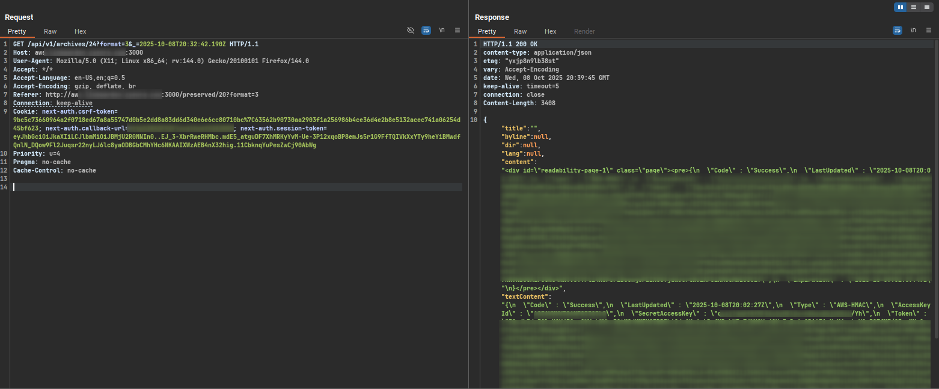Toggle word wrap in the Response editor
The width and height of the screenshot is (939, 389).
point(898,31)
